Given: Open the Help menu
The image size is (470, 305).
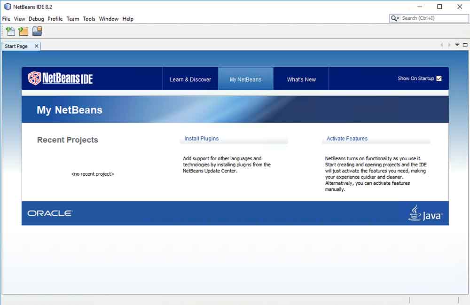Looking at the screenshot, I should (x=128, y=19).
